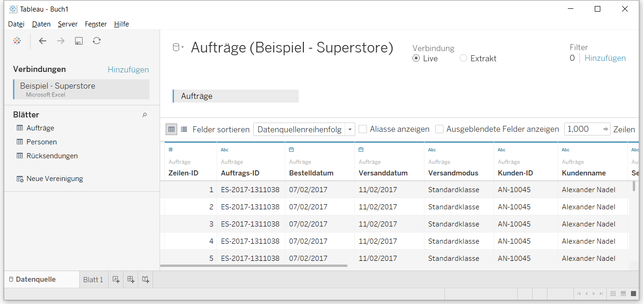This screenshot has width=643, height=304.
Task: Click the Abc type icon above Kundenname
Action: pos(566,150)
